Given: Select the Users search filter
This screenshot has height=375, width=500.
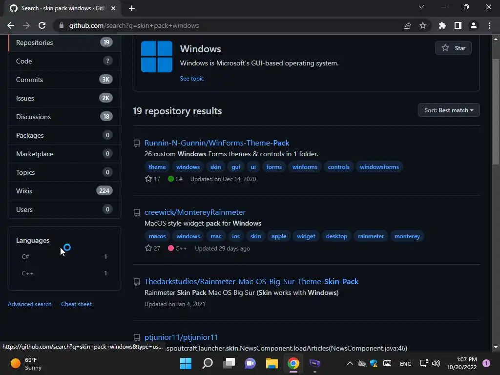Looking at the screenshot, I should (64, 209).
